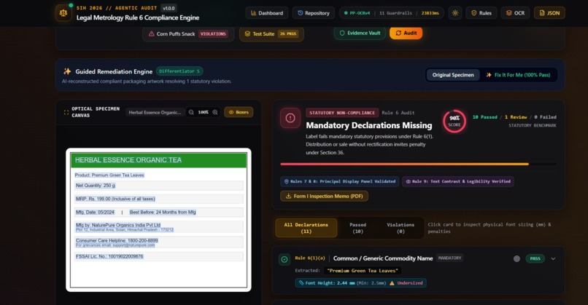Viewport: 588px width, 305px height.
Task: Open the OCR layers panel
Action: pos(515,13)
